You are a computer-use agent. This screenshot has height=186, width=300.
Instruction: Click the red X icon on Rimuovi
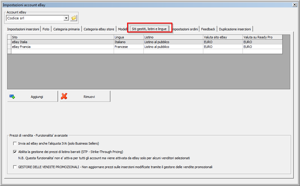coord(64,96)
